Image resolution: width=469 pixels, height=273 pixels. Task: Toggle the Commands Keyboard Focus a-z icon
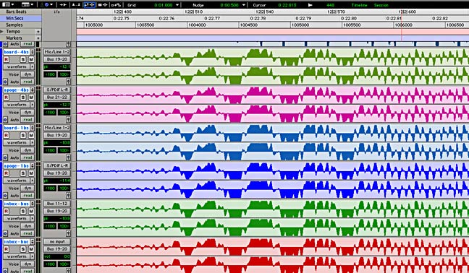click(76, 5)
